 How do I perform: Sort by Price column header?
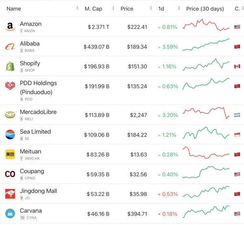point(127,9)
